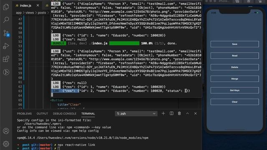
Task: Click line number 63 in the gutter
Action: point(20,91)
